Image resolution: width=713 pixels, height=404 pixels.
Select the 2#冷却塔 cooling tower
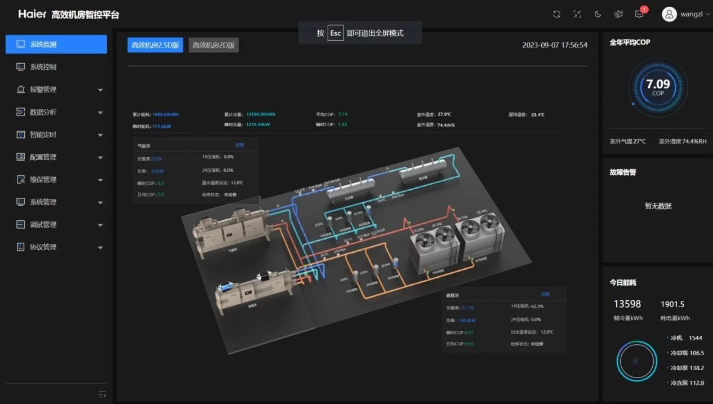pyautogui.click(x=481, y=237)
